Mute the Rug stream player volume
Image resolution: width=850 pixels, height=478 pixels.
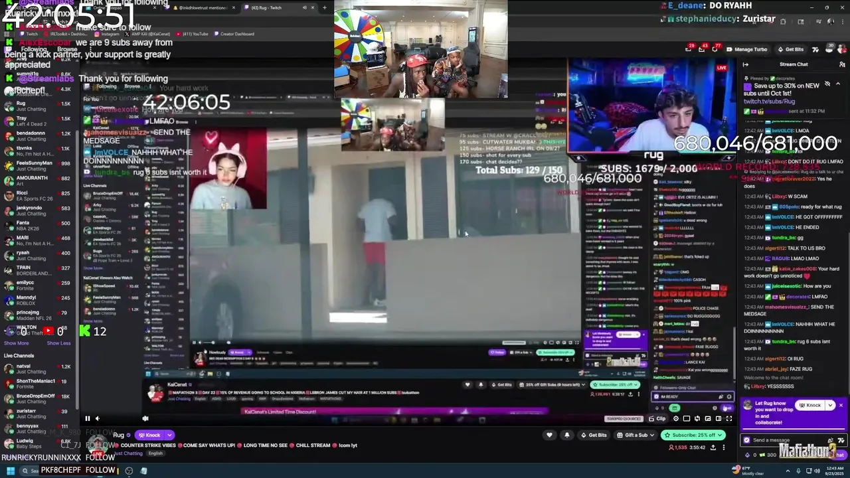97,418
